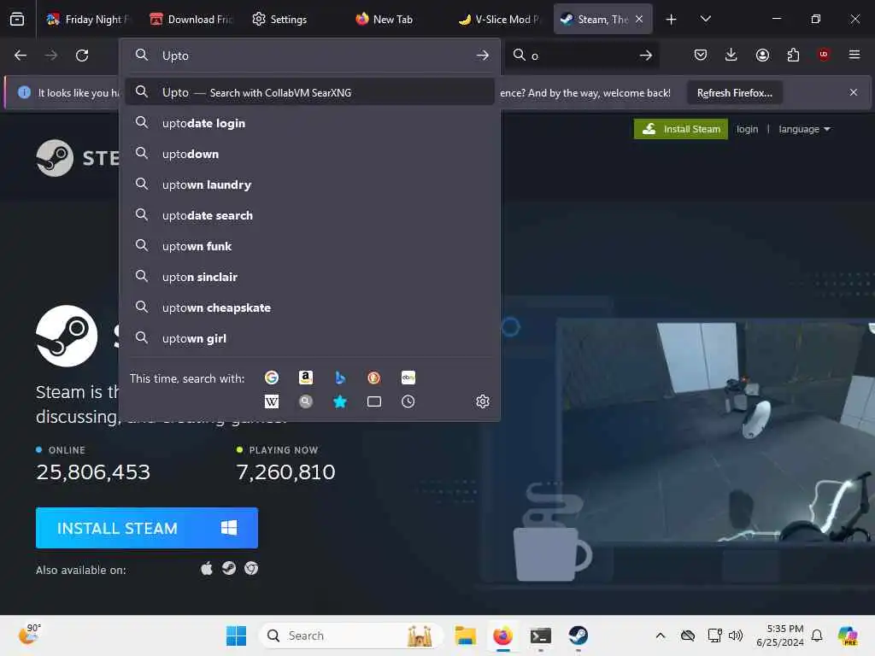Open the language dropdown on Steam page

click(804, 129)
